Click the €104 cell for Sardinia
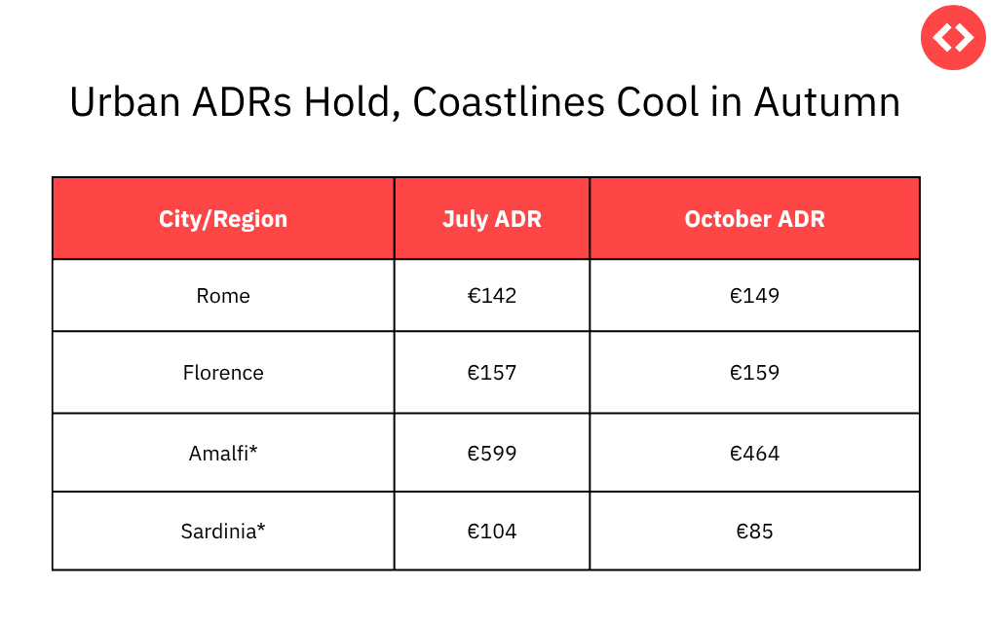 pos(491,532)
